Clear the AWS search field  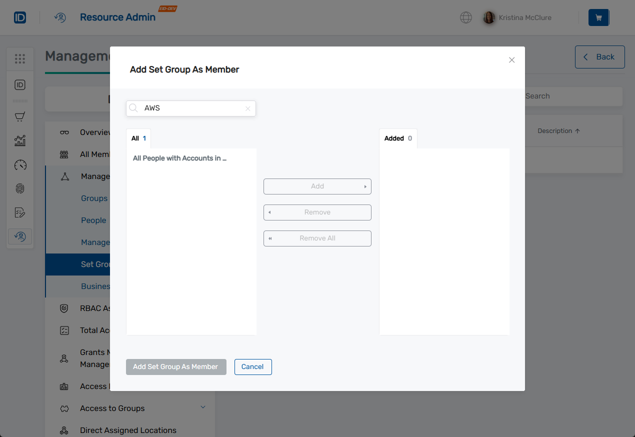247,108
